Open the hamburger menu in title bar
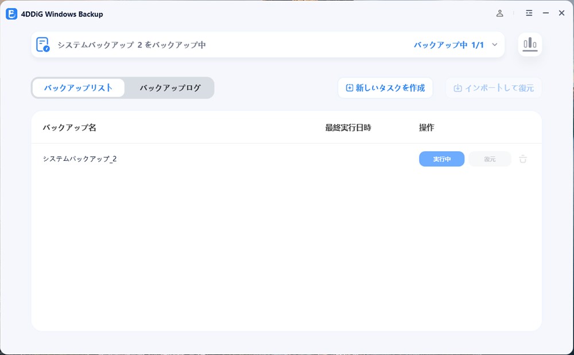The height and width of the screenshot is (355, 574). pyautogui.click(x=529, y=13)
